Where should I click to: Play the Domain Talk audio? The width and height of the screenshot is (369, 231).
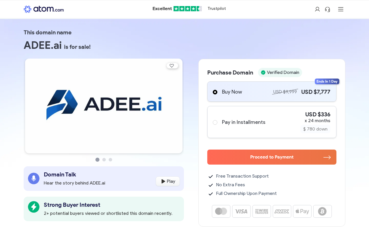(x=168, y=181)
